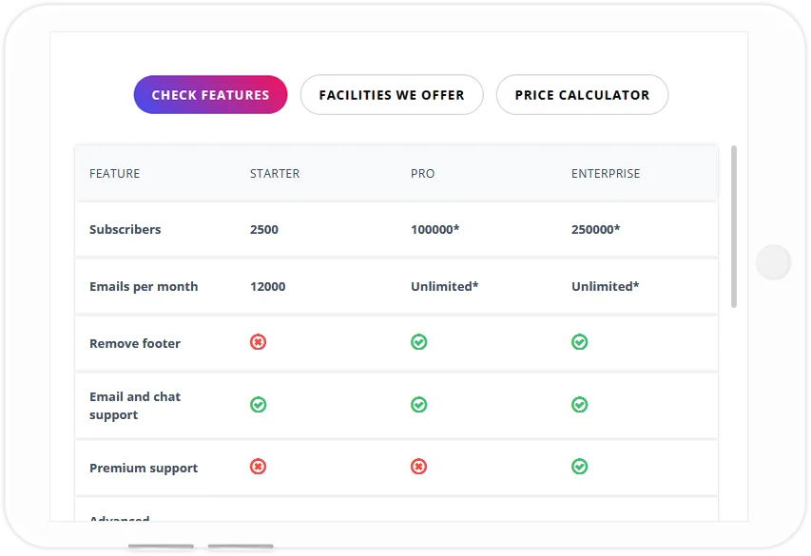Image resolution: width=811 pixels, height=556 pixels.
Task: Select the Check Features tab
Action: [210, 95]
